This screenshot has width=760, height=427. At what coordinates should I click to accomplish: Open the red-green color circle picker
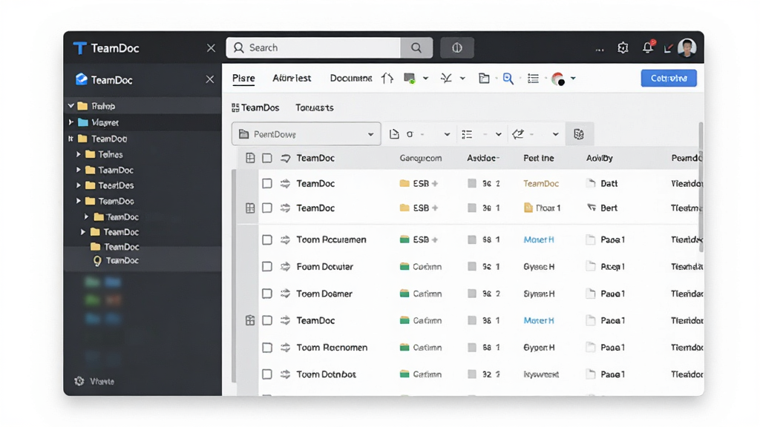click(x=558, y=79)
